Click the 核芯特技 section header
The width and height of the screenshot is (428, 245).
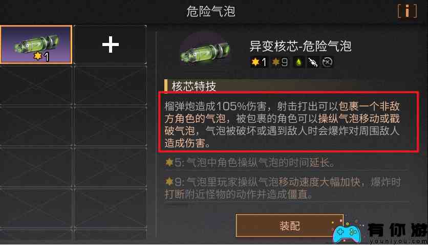[x=194, y=86]
